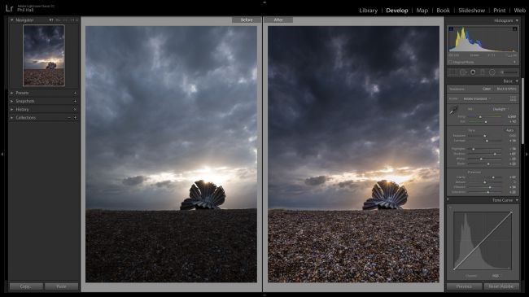The height and width of the screenshot is (297, 529).
Task: Select the Radial Filter tool
Action: point(492,72)
